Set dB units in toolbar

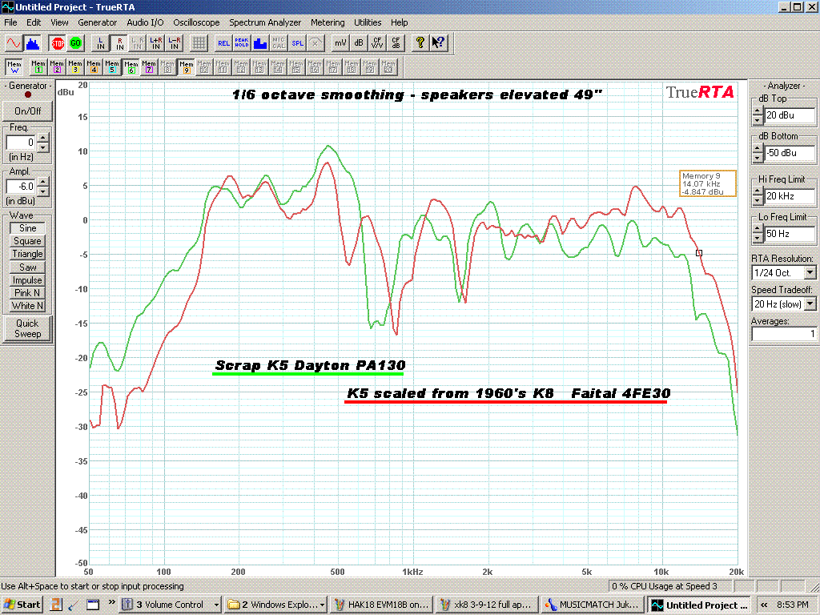click(x=358, y=43)
